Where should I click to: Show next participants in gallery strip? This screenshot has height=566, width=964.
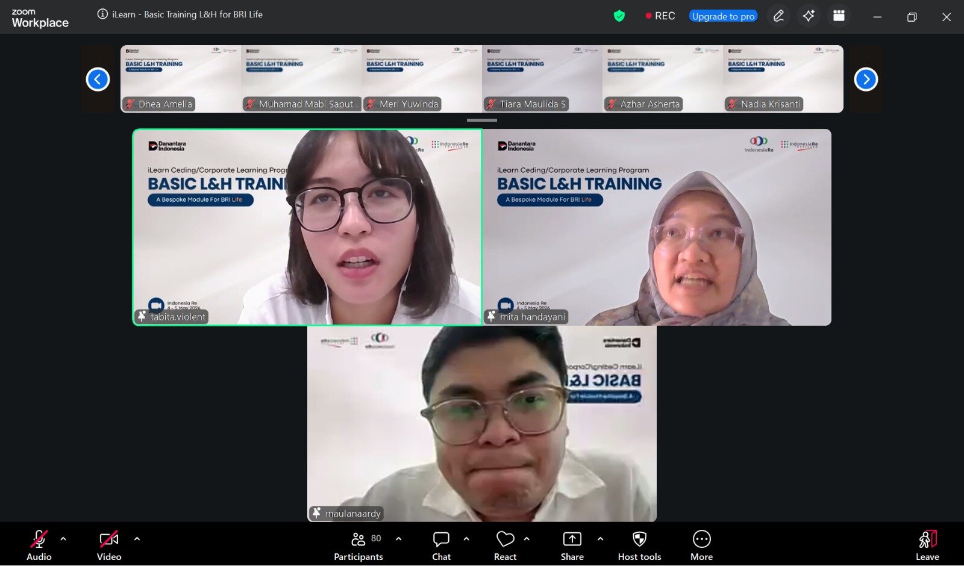point(866,79)
